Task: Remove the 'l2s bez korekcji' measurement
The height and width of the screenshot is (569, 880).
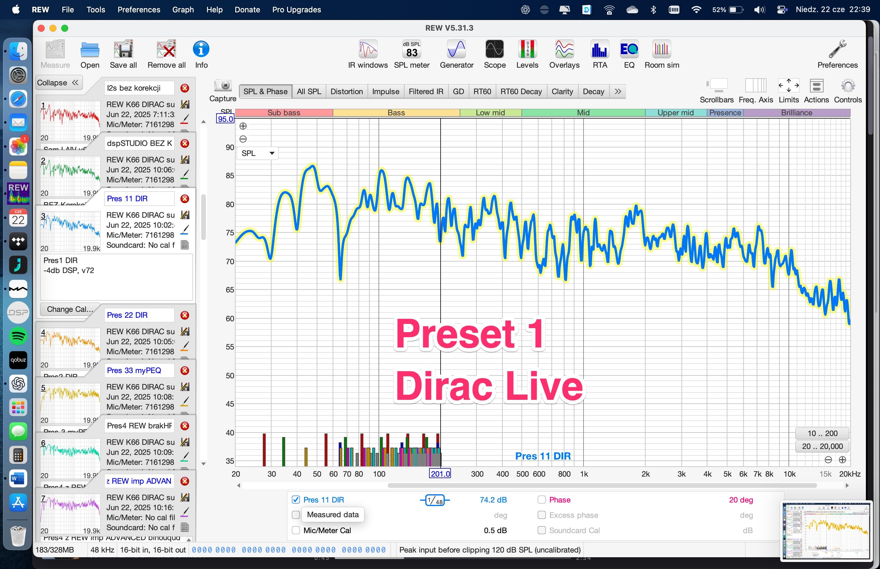Action: click(x=185, y=88)
